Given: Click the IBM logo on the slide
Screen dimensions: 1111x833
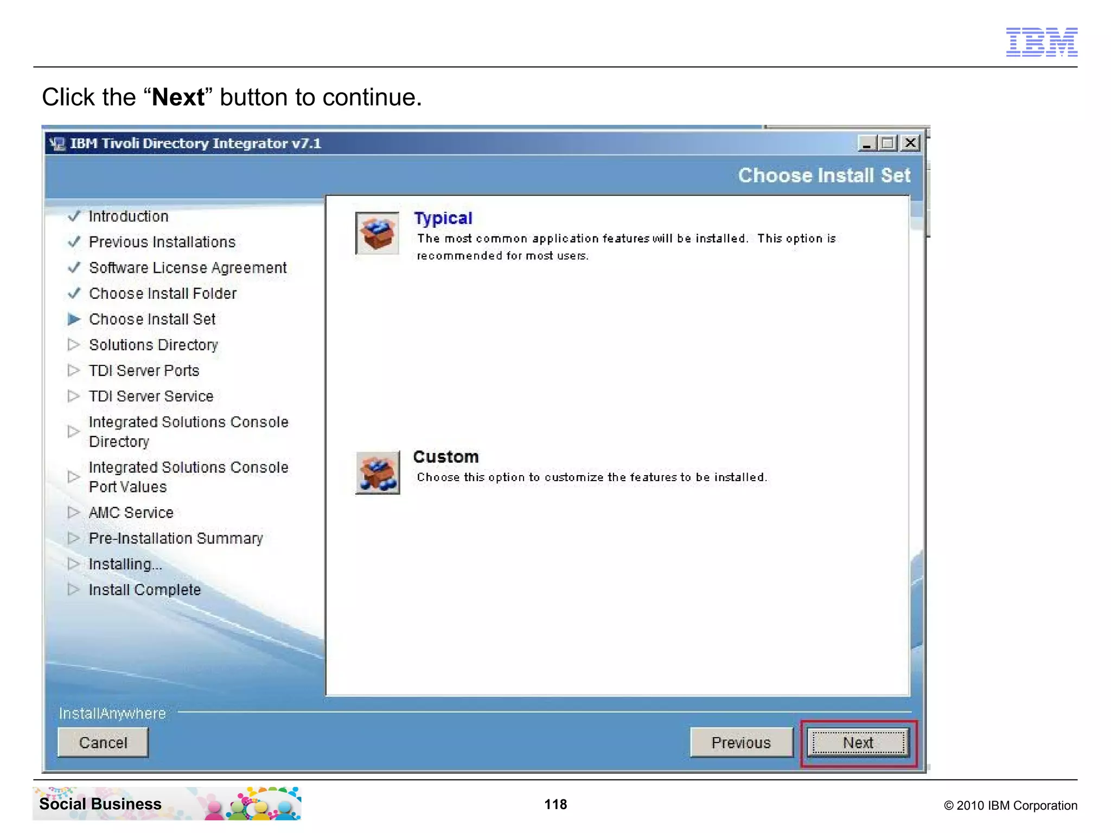Looking at the screenshot, I should tap(1042, 42).
